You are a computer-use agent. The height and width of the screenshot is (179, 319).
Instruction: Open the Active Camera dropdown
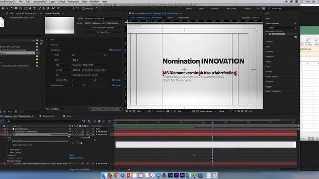pos(208,111)
